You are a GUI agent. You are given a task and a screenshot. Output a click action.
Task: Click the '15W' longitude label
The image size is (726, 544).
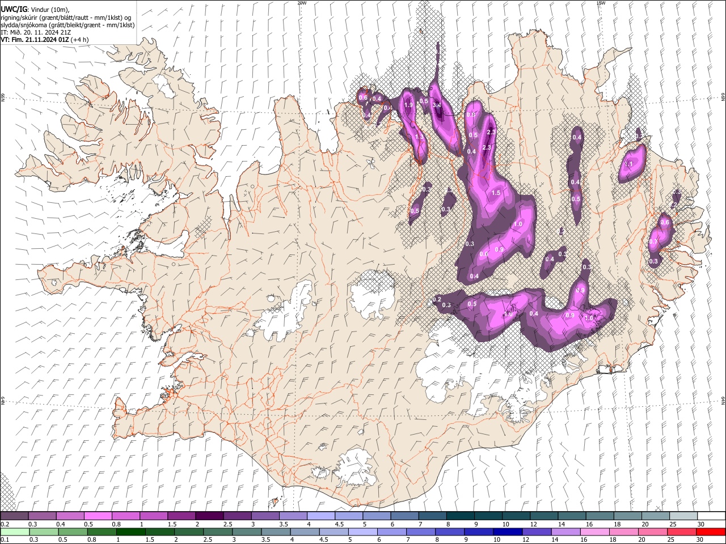pyautogui.click(x=601, y=3)
